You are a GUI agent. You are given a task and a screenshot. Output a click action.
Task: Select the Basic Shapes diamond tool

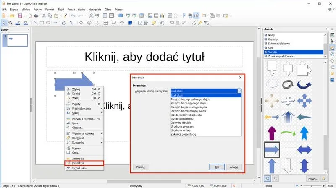coord(81,23)
